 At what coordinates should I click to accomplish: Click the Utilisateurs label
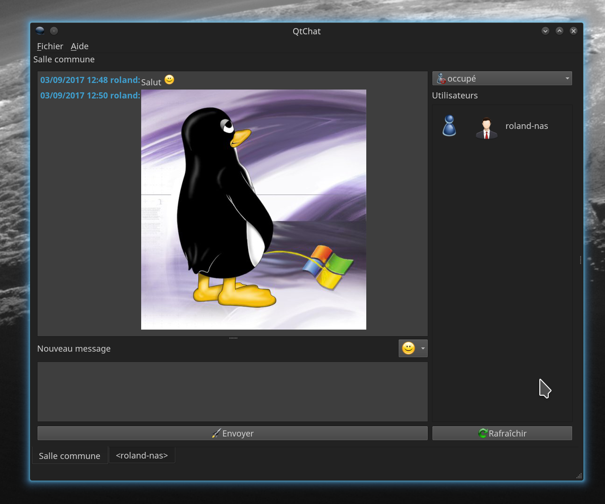point(455,96)
